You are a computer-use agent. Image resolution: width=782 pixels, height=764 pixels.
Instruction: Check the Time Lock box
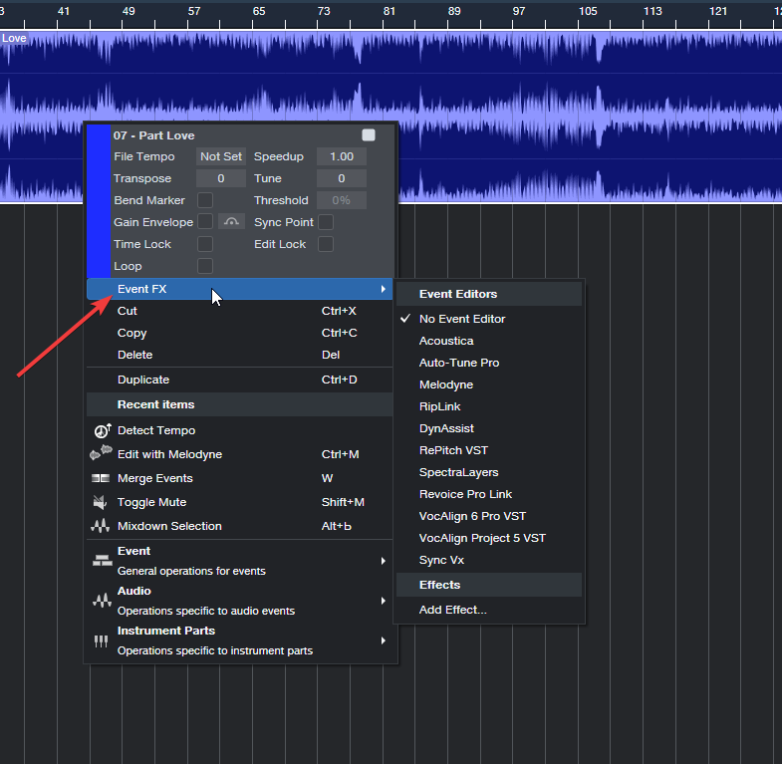click(x=205, y=244)
